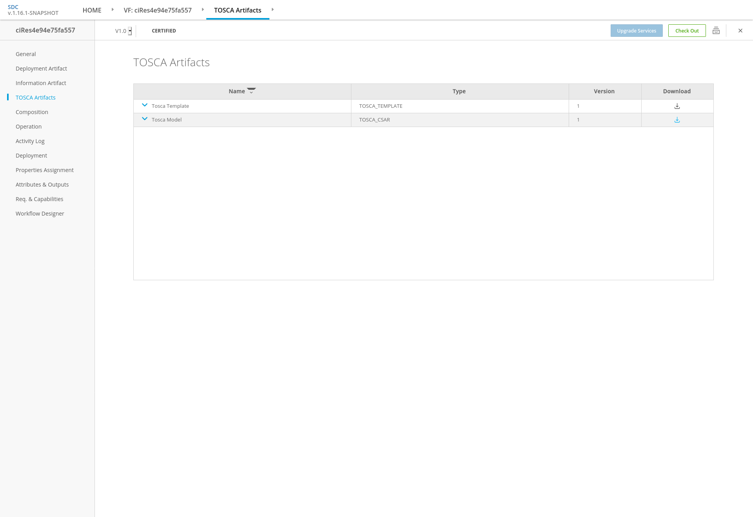Navigate to Properties Assignment
This screenshot has width=753, height=517.
[x=44, y=170]
